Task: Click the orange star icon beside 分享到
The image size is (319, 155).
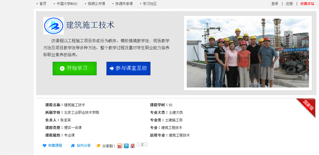Action: click(99, 146)
